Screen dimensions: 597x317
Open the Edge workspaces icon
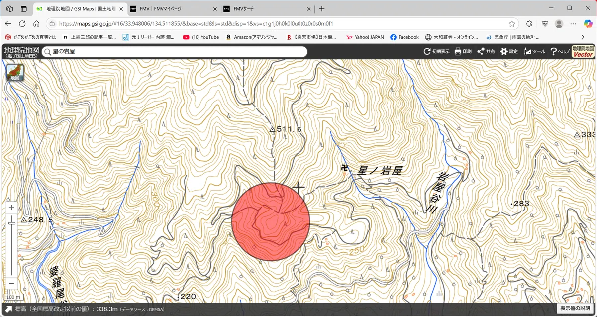coord(9,8)
